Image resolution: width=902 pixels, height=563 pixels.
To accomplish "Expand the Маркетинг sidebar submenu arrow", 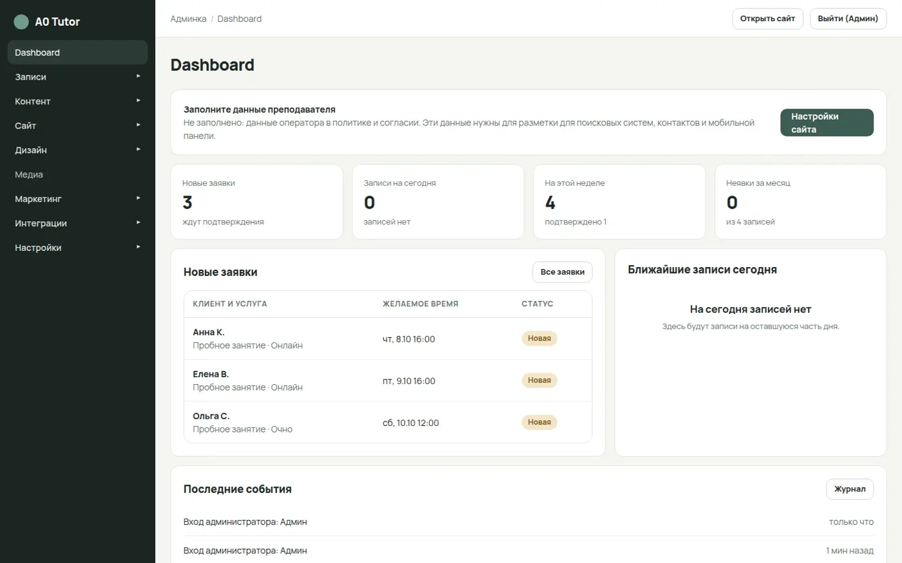I will pos(138,199).
